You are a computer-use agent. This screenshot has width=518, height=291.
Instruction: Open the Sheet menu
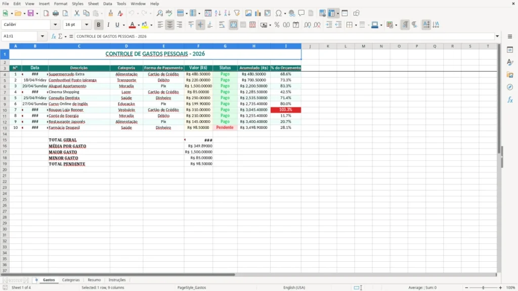click(x=93, y=4)
